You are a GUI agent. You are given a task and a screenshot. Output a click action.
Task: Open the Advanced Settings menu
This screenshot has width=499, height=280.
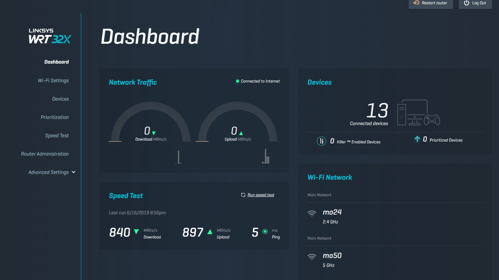pos(49,172)
